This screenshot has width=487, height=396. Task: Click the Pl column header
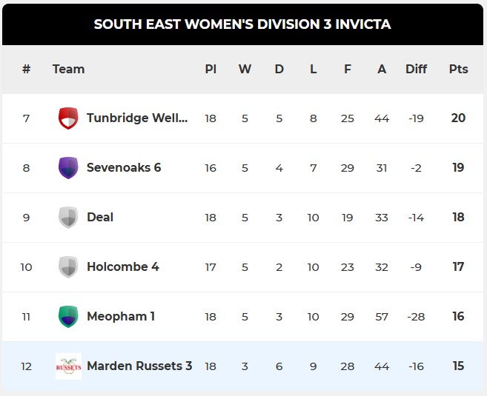(x=211, y=69)
